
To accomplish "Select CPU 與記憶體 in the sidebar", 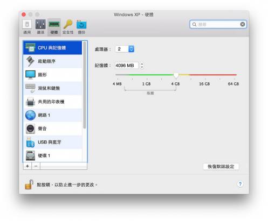I will coord(53,48).
